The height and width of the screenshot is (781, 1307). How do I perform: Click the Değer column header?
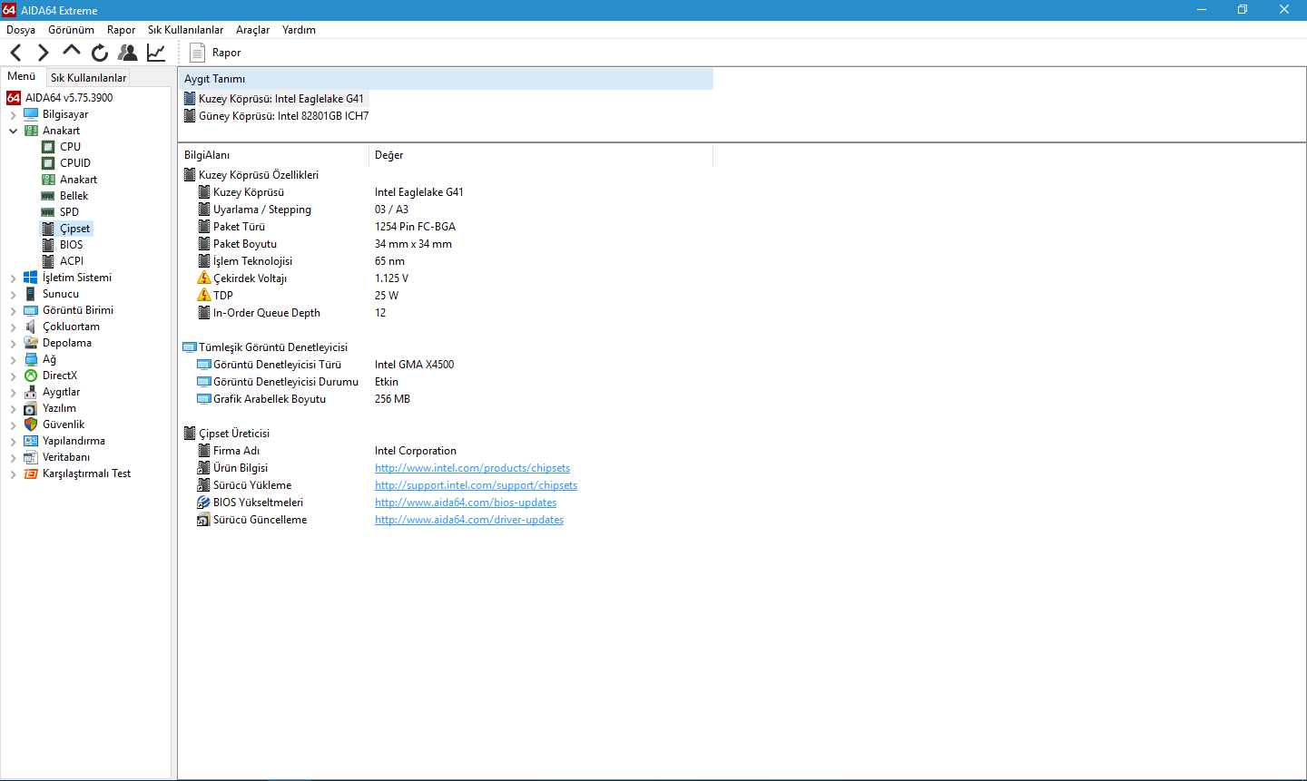click(541, 155)
